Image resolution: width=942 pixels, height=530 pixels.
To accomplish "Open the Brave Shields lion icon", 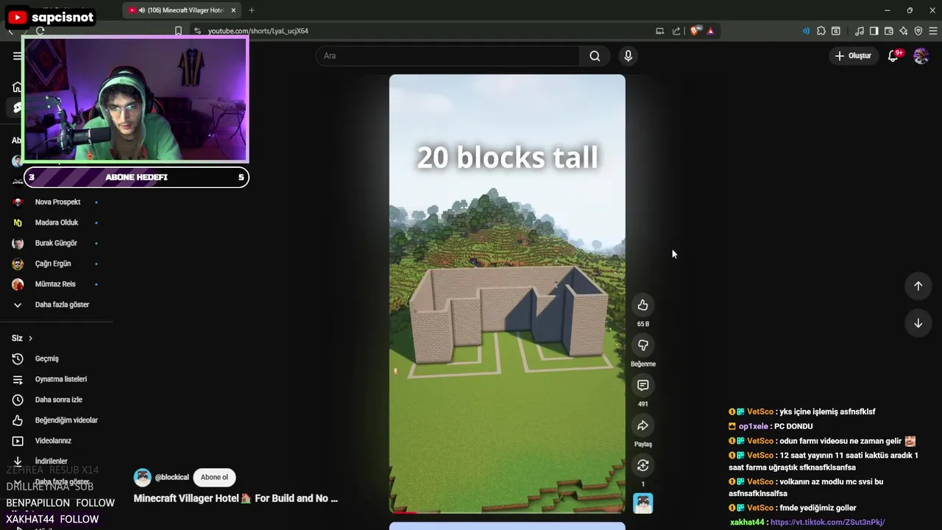I will pos(694,31).
